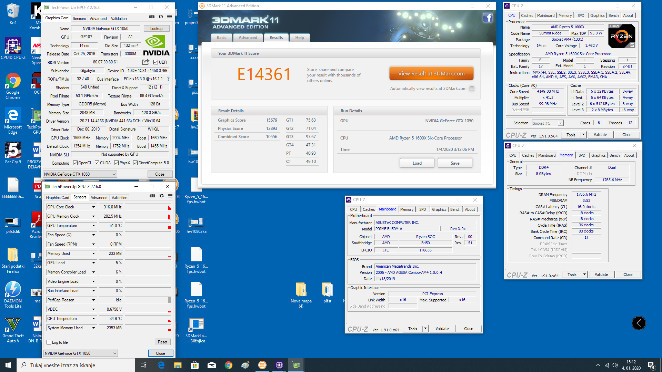
Task: Click the Bus Interface question mark icon
Action: coord(168,79)
